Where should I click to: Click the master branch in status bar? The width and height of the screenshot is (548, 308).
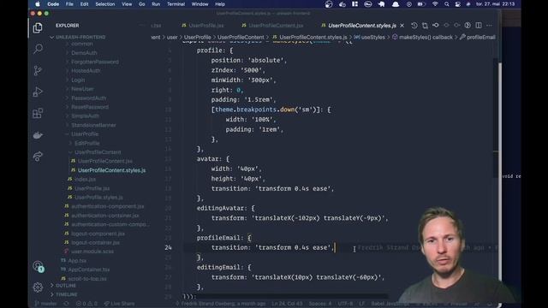[x=45, y=304]
